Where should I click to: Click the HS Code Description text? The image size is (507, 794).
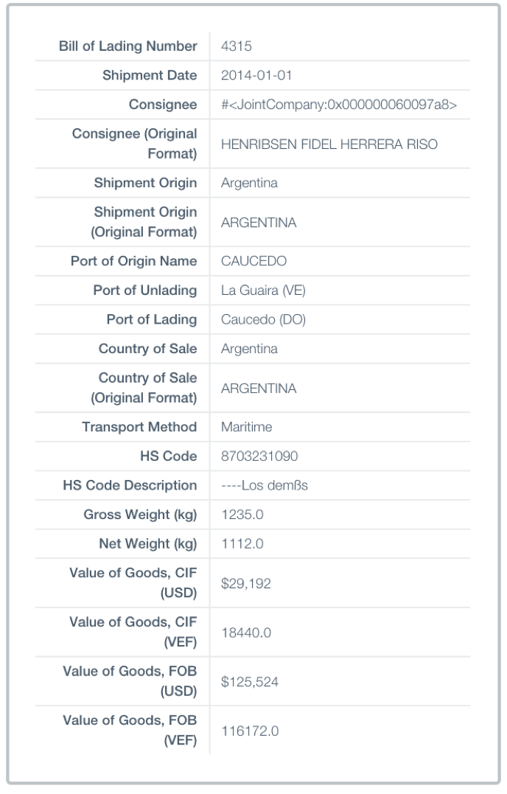tap(264, 486)
